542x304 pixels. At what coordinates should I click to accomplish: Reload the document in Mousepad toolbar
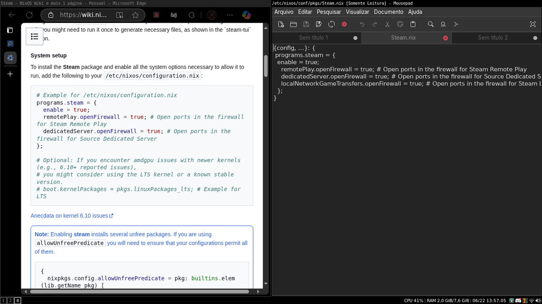pyautogui.click(x=332, y=24)
